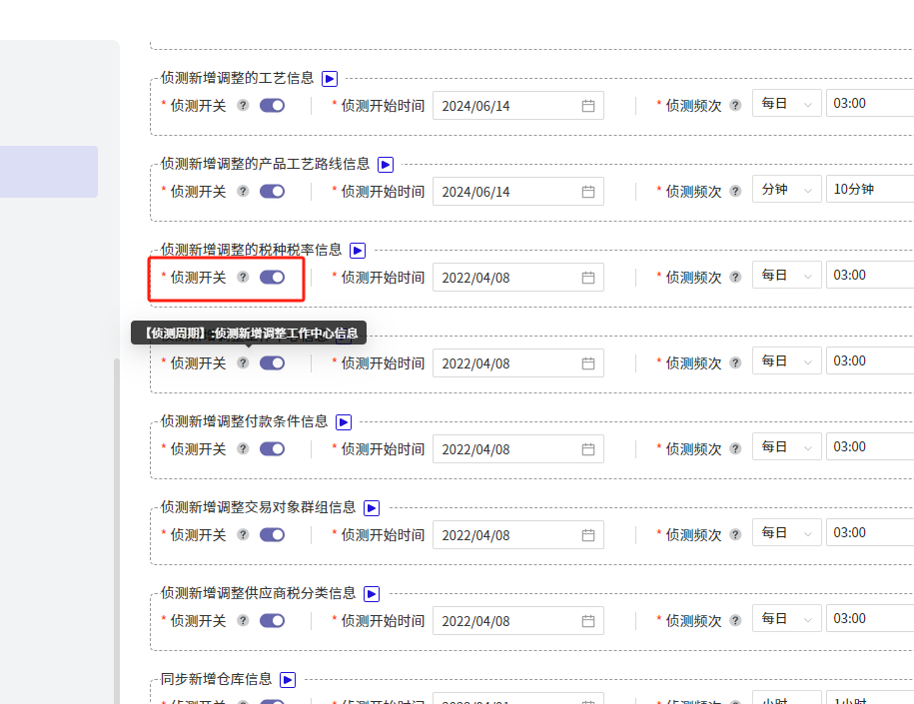Click 2024/06/14 date field in 工艺信息 section
Image resolution: width=914 pixels, height=704 pixels.
[518, 106]
